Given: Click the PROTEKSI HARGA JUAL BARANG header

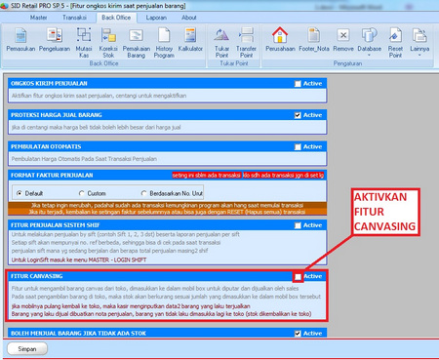Looking at the screenshot, I should point(57,115).
